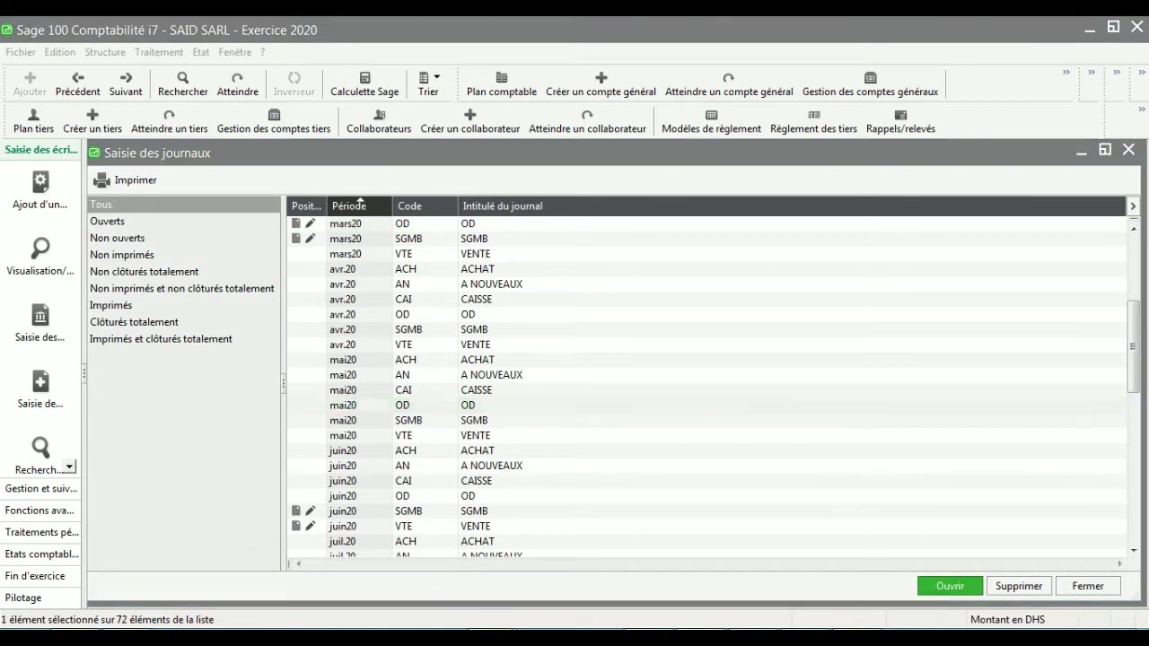Filter journals by Tous
Screen dimensions: 1149x646
coord(184,205)
